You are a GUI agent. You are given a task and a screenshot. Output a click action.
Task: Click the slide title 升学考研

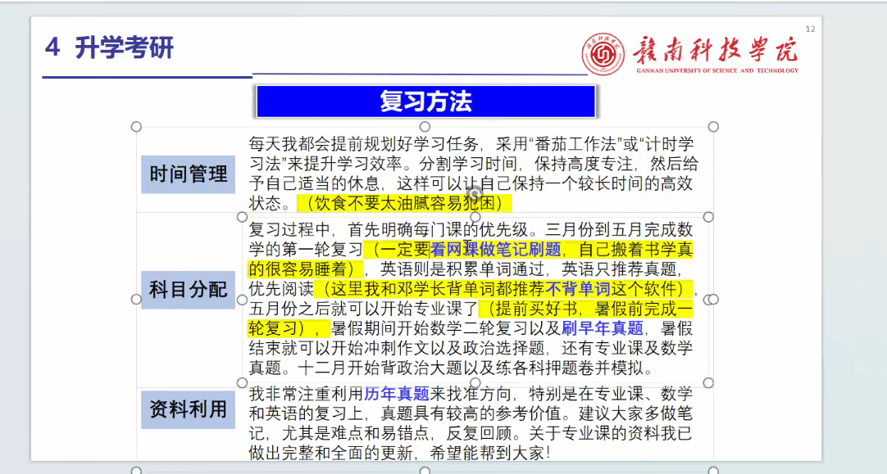[x=124, y=48]
